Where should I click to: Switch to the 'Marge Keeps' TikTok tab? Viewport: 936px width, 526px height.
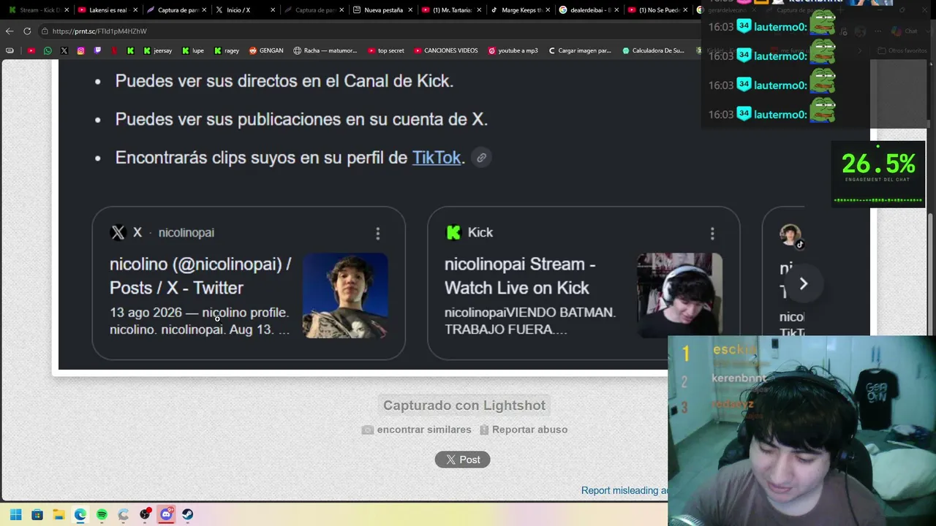pyautogui.click(x=521, y=10)
